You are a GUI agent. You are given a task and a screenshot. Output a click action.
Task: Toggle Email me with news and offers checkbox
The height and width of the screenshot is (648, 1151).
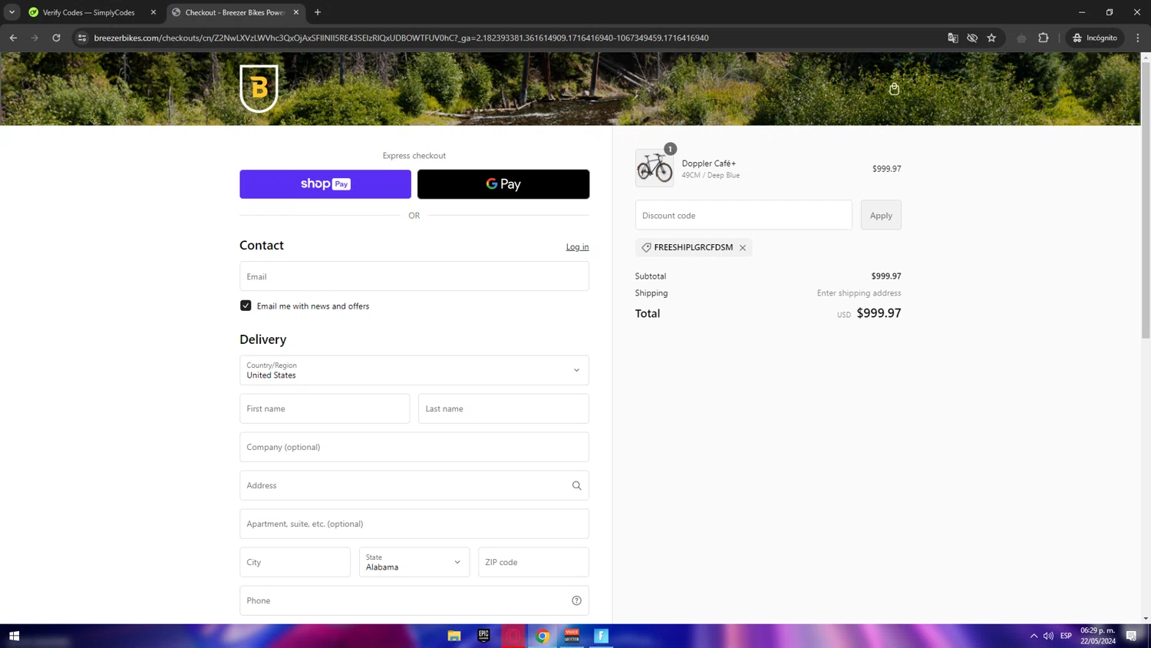246,306
